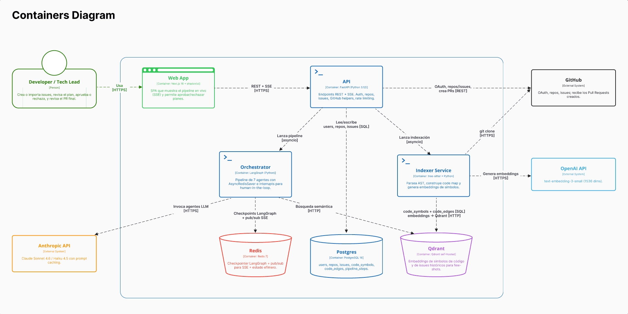Click the browser window bar of Web App
Image resolution: width=628 pixels, height=314 pixels.
pyautogui.click(x=178, y=70)
